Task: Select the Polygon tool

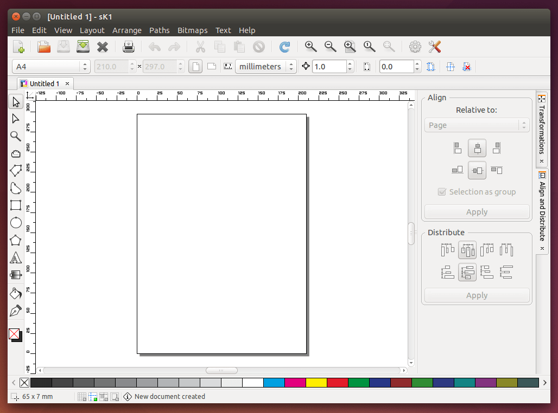Action: 16,240
